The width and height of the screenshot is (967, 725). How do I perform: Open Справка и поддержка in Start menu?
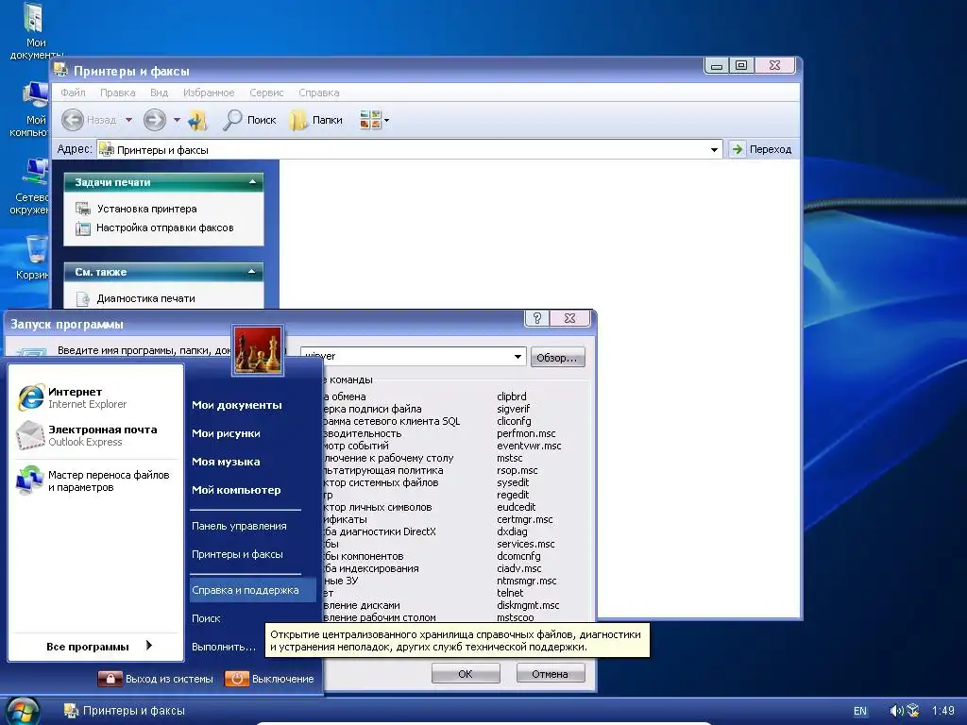(253, 590)
